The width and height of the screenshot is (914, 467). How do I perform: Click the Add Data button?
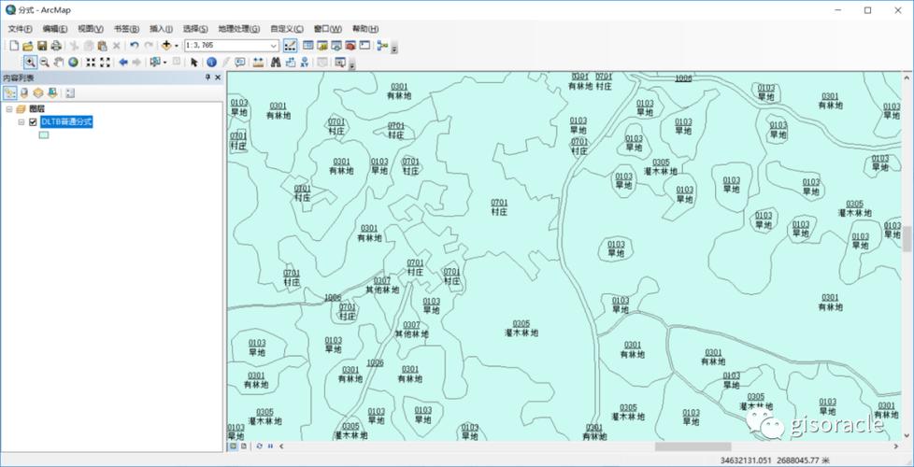coord(166,46)
